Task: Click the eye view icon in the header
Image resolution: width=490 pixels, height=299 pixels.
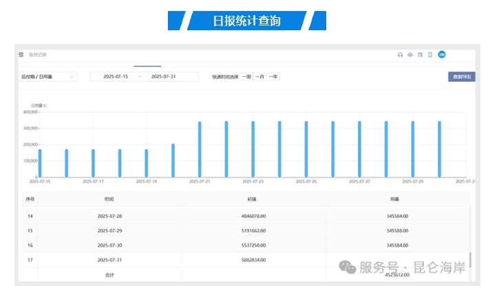Action: click(410, 54)
